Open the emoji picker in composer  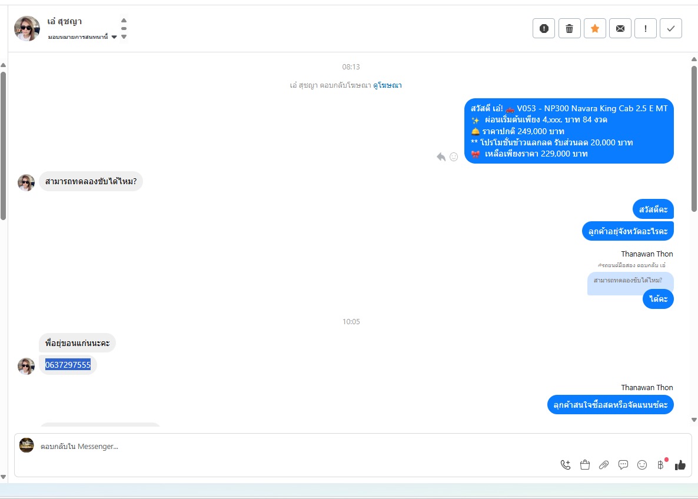pos(642,465)
